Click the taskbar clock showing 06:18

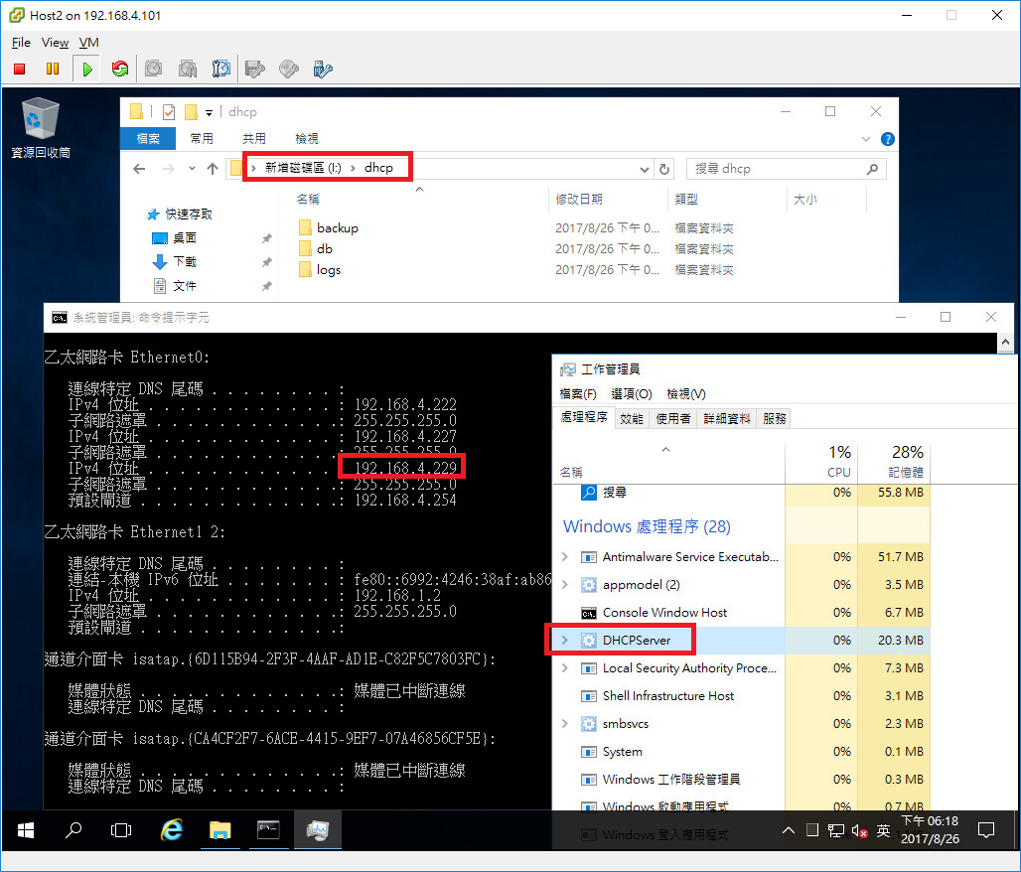pyautogui.click(x=930, y=830)
